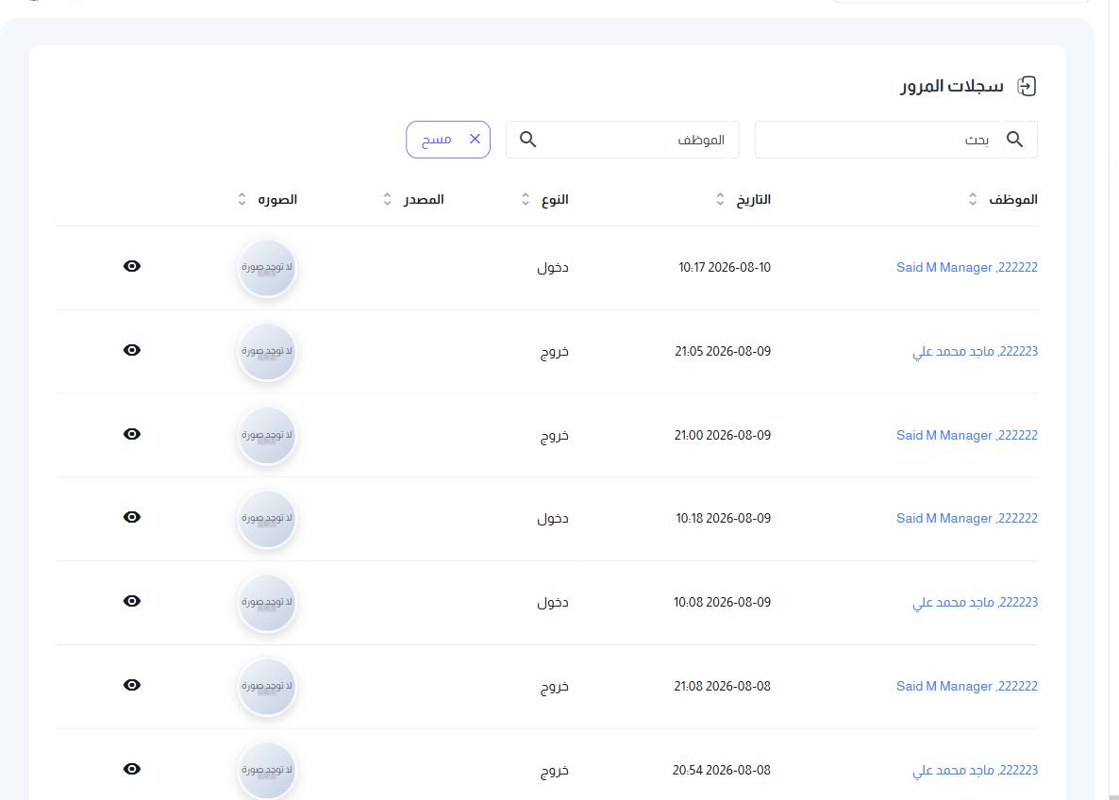Click دخول type in 10:17 2026-08-10 row
1119x800 pixels.
pos(553,268)
